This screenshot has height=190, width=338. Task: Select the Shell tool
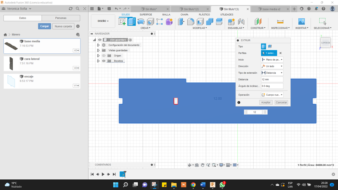click(x=200, y=22)
